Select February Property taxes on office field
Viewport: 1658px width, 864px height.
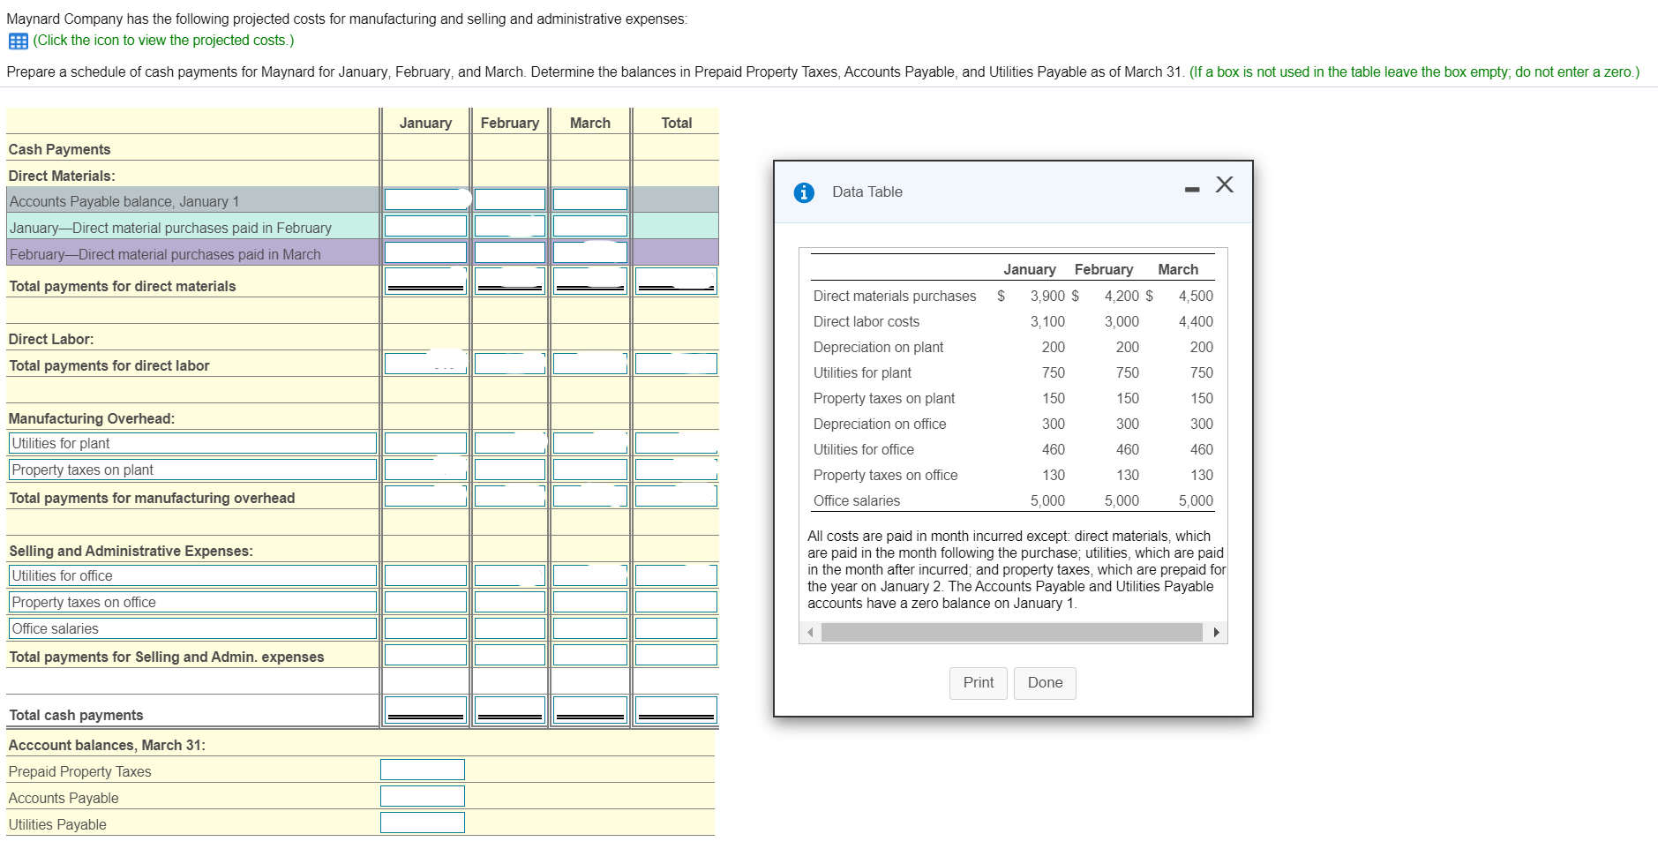(x=510, y=602)
